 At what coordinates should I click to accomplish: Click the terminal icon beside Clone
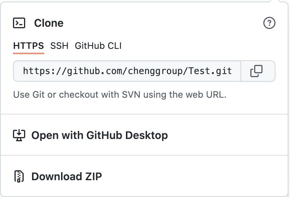(x=19, y=23)
